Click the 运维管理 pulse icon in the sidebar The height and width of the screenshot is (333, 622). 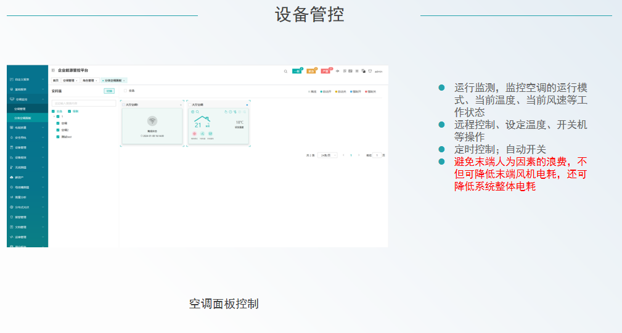tap(12, 237)
